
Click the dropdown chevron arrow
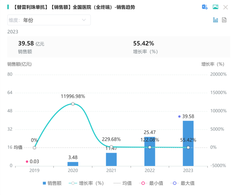click(x=84, y=20)
